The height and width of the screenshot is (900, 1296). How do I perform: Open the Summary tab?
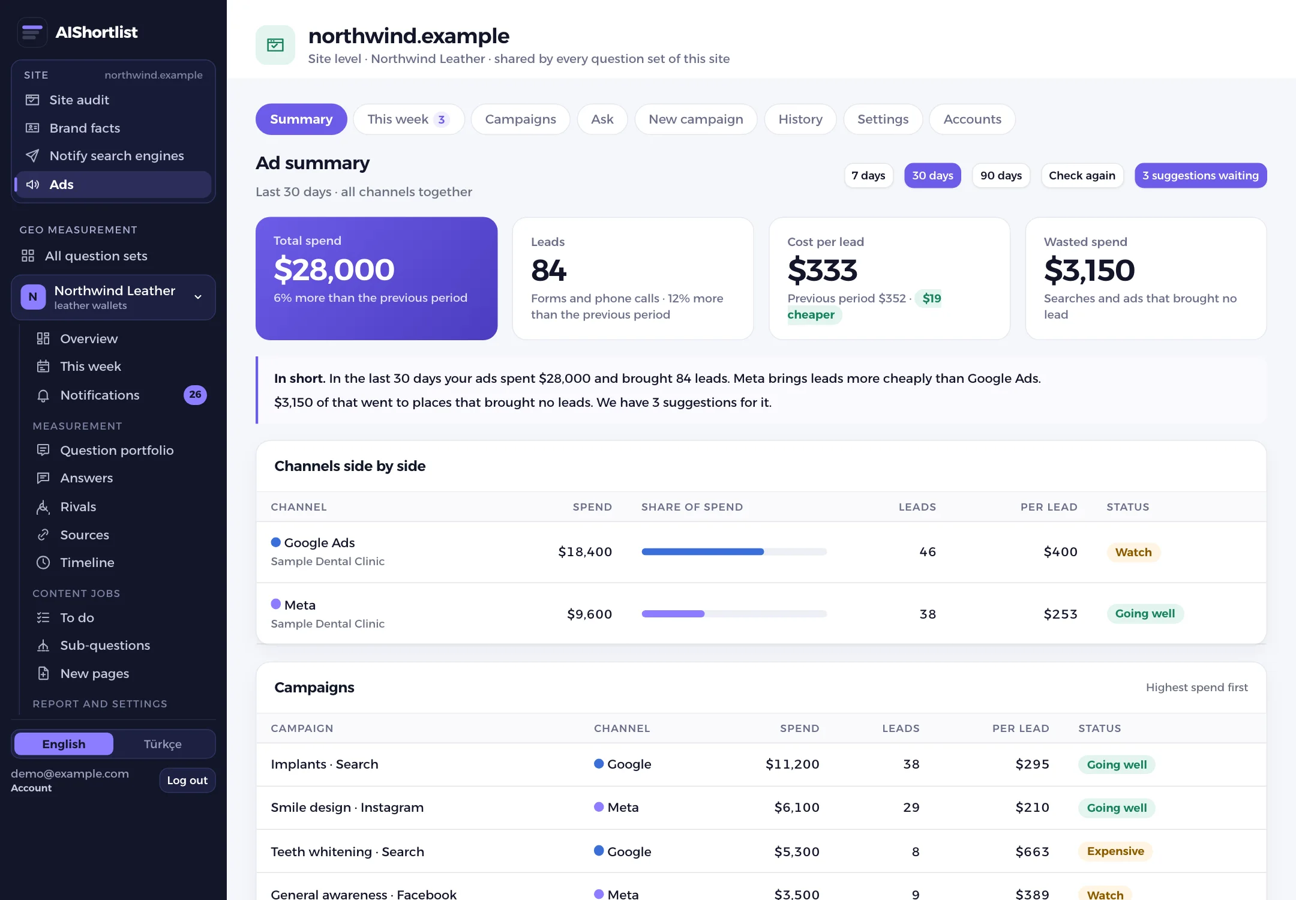click(x=301, y=119)
